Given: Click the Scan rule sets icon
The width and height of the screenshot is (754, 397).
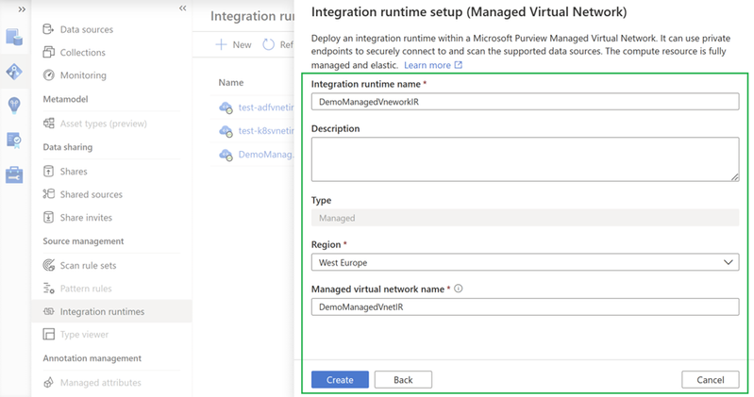Looking at the screenshot, I should click(x=48, y=265).
